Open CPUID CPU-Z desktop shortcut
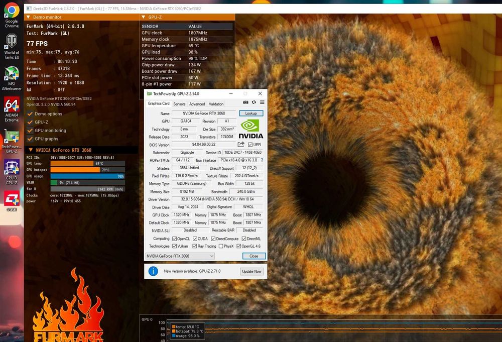Screen dimensions: 502x342 pos(12,172)
